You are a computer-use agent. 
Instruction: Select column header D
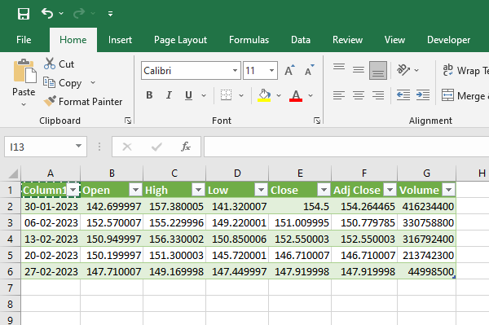(237, 173)
